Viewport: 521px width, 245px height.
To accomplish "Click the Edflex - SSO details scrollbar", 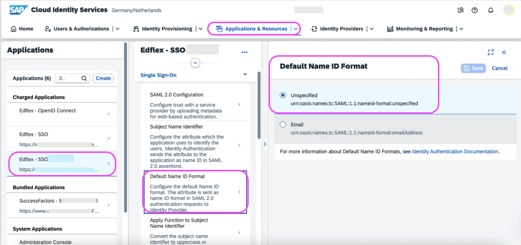I will [259, 105].
